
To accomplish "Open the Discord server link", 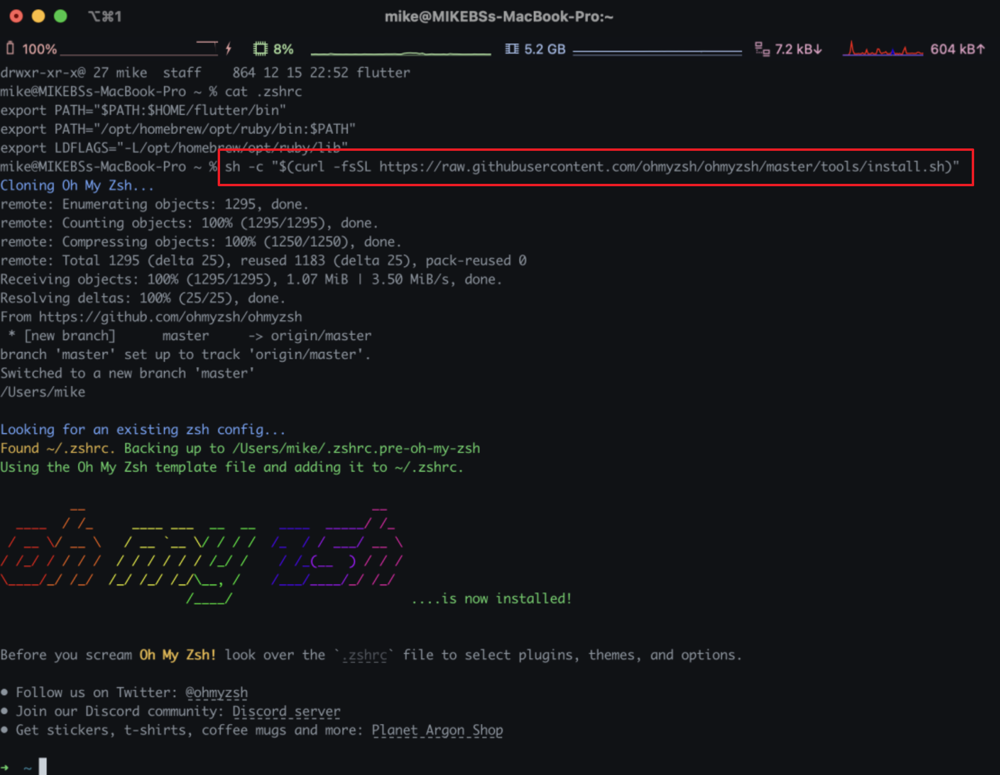I will (286, 711).
